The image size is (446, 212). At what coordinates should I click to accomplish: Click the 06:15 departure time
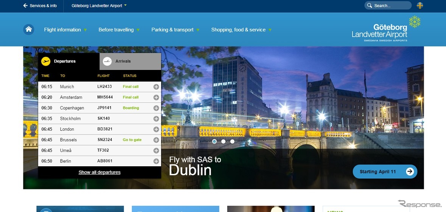47,87
